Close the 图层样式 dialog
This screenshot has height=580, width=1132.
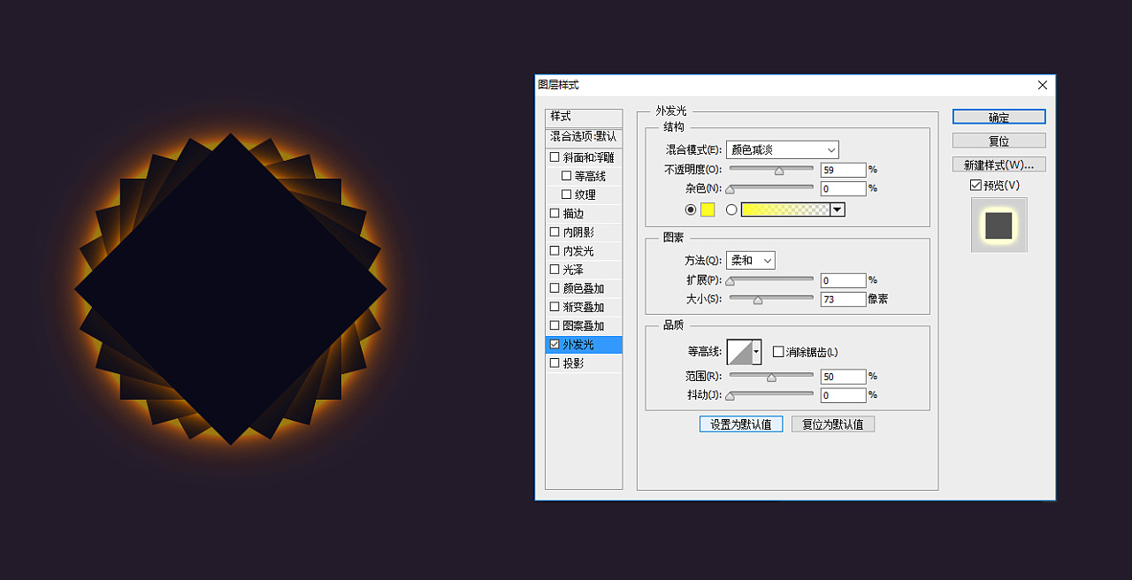coord(1042,85)
